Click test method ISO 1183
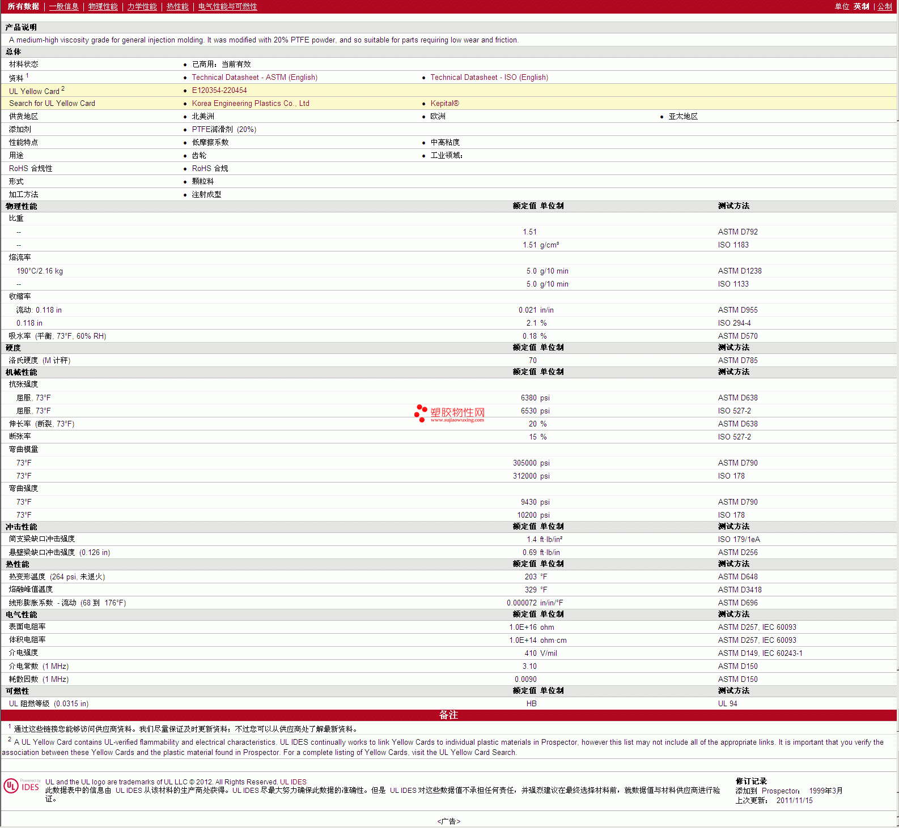Viewport: 899px width, 828px height. coord(733,245)
